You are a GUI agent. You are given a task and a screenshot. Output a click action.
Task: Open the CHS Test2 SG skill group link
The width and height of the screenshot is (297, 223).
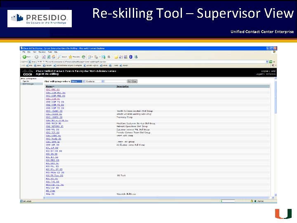click(54, 139)
